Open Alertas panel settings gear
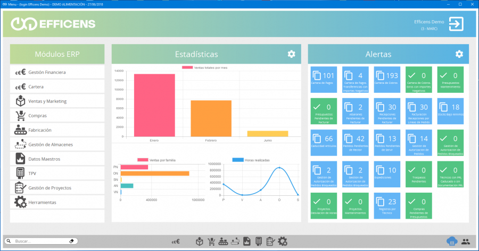This screenshot has height=251, width=479. click(x=459, y=54)
